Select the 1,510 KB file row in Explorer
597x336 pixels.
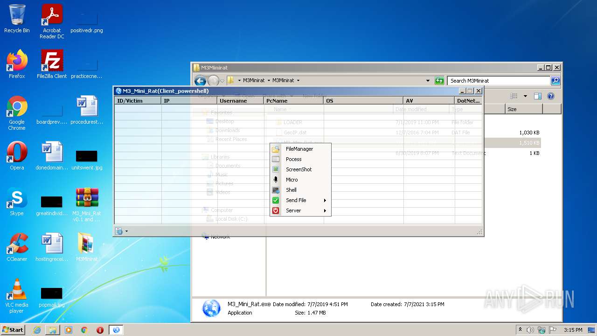pos(513,143)
